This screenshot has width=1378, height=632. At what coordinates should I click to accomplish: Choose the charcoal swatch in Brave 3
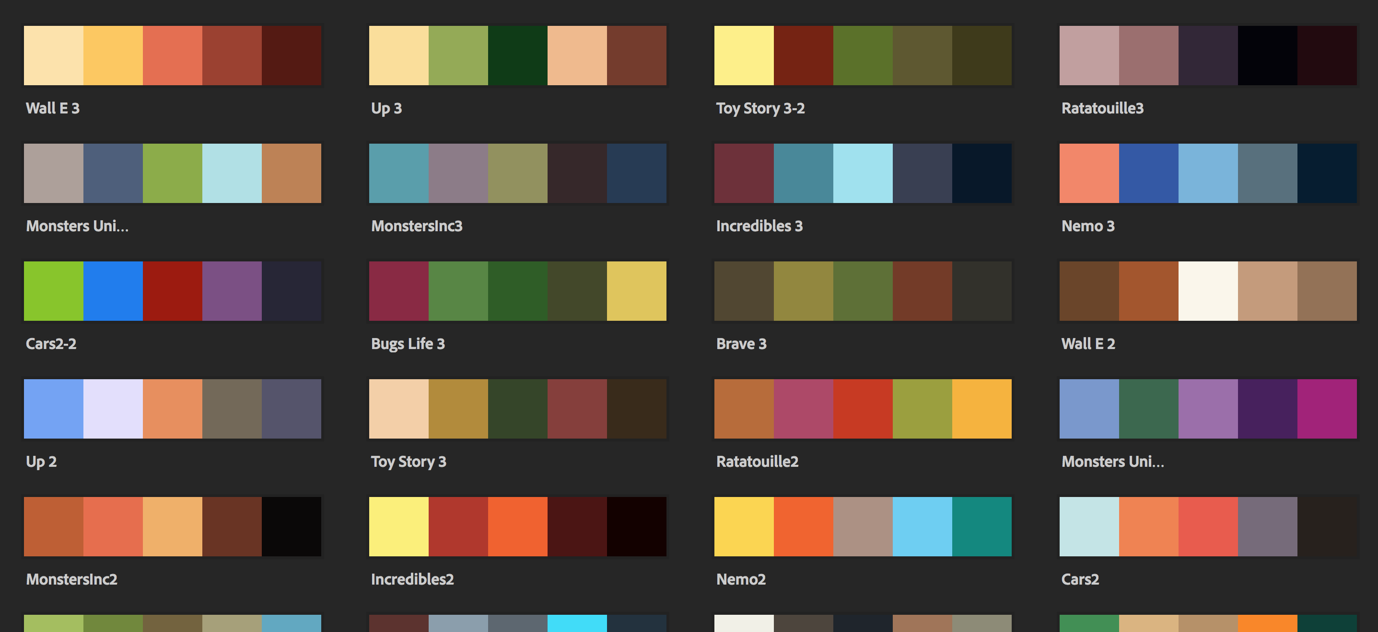click(982, 291)
